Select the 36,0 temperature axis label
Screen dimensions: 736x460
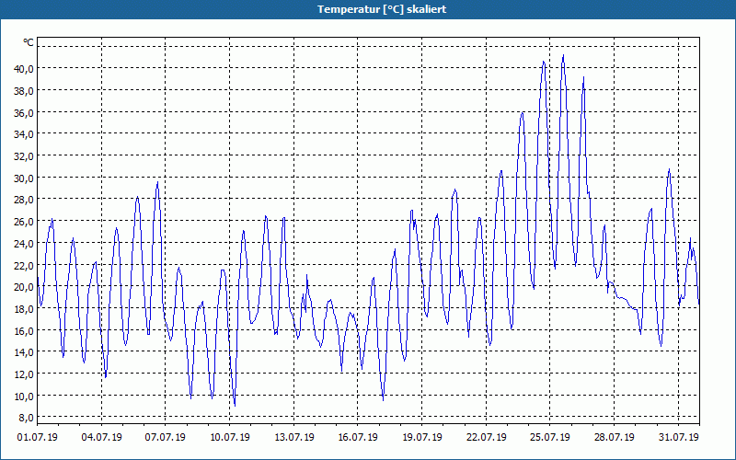coord(24,112)
